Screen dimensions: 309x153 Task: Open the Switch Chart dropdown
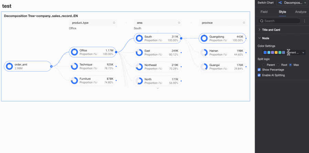point(292,3)
